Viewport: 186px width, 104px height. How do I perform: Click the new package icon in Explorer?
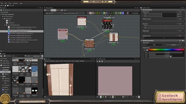(x=1, y=10)
